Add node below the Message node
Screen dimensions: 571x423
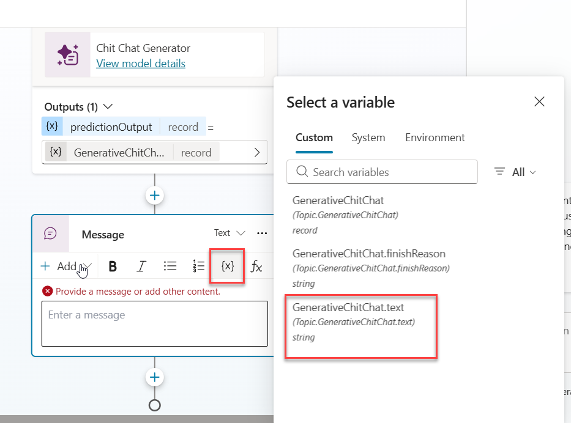pos(155,378)
